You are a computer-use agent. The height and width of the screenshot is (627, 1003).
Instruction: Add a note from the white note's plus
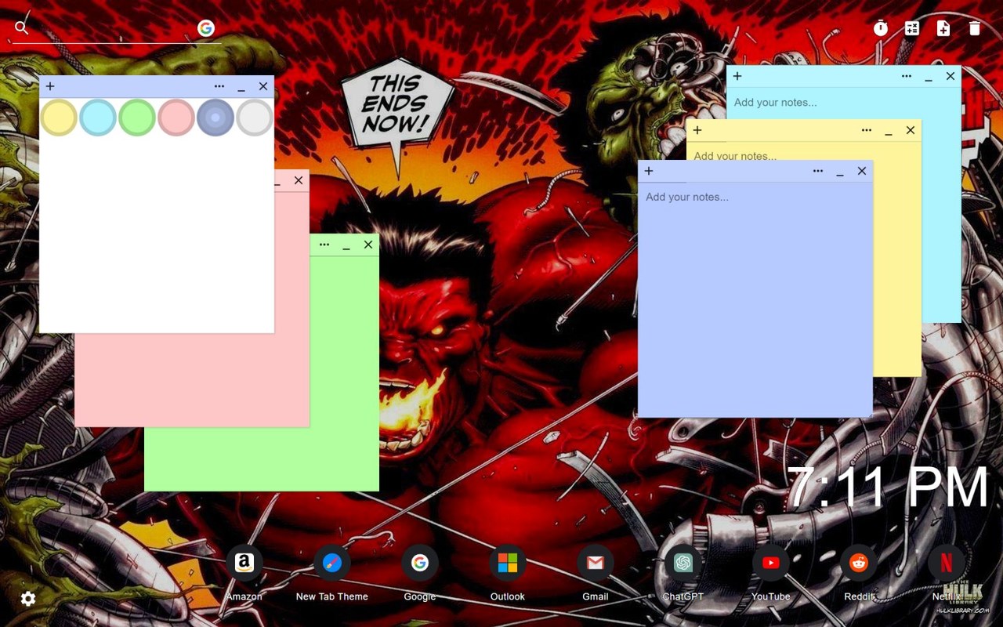50,86
